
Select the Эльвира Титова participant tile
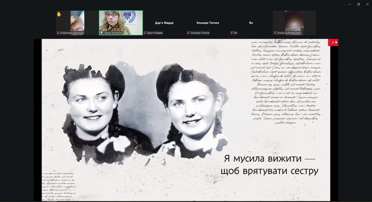[208, 23]
